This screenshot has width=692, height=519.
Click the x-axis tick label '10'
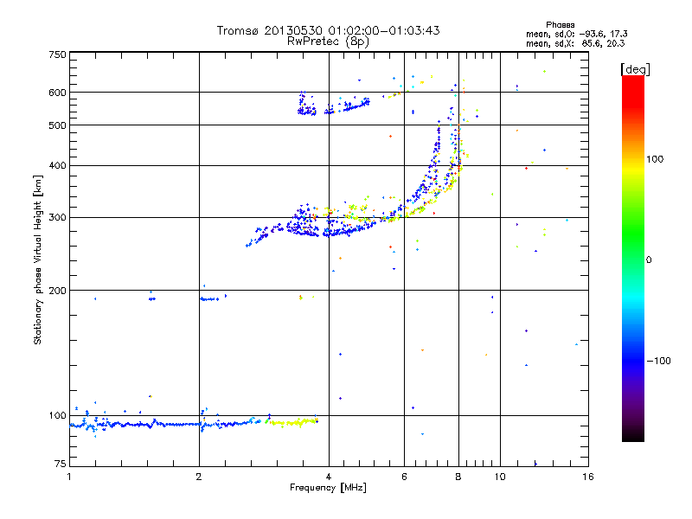pos(500,477)
